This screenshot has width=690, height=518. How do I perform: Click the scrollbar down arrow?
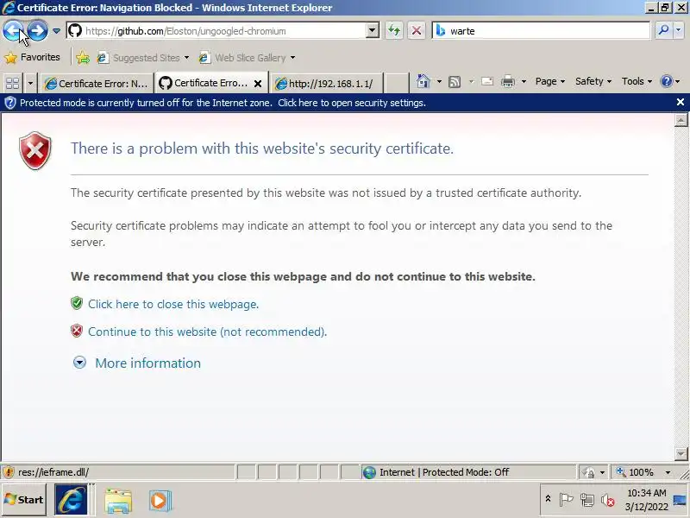coord(681,453)
